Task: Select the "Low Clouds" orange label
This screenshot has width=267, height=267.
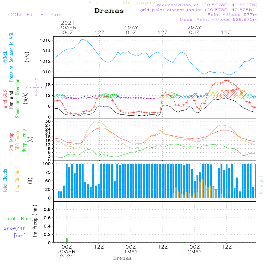Action: [18, 181]
